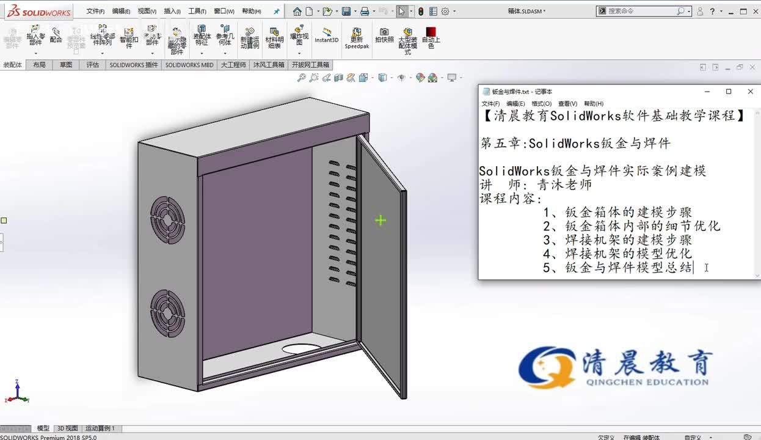Switch to the 运动算例 1 bottom tab
Image resolution: width=761 pixels, height=440 pixels.
pyautogui.click(x=100, y=428)
